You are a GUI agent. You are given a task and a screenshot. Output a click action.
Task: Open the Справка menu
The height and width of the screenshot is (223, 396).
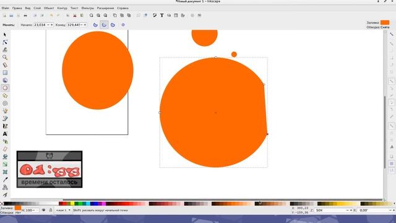coord(123,8)
